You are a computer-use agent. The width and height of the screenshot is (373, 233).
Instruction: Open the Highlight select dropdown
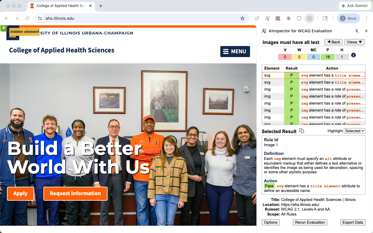[x=355, y=131]
